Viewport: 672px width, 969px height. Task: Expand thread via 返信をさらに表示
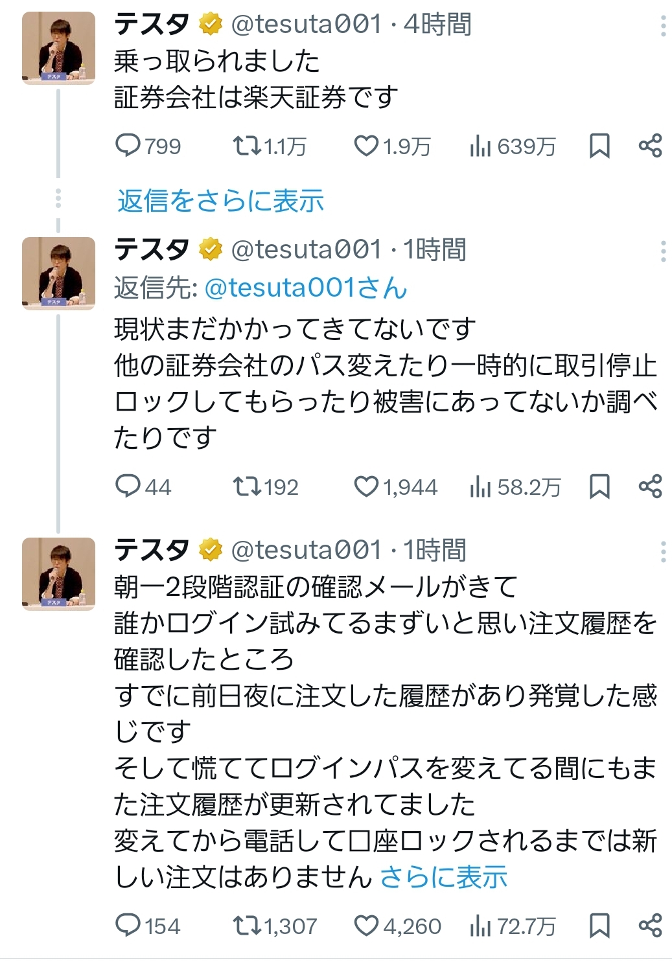220,201
